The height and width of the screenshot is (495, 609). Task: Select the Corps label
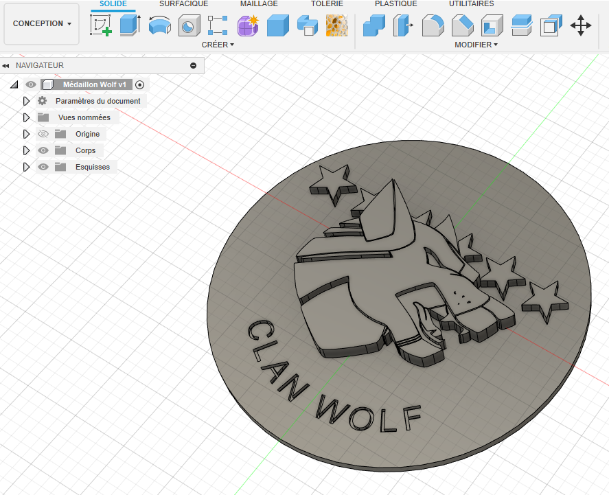pyautogui.click(x=85, y=150)
